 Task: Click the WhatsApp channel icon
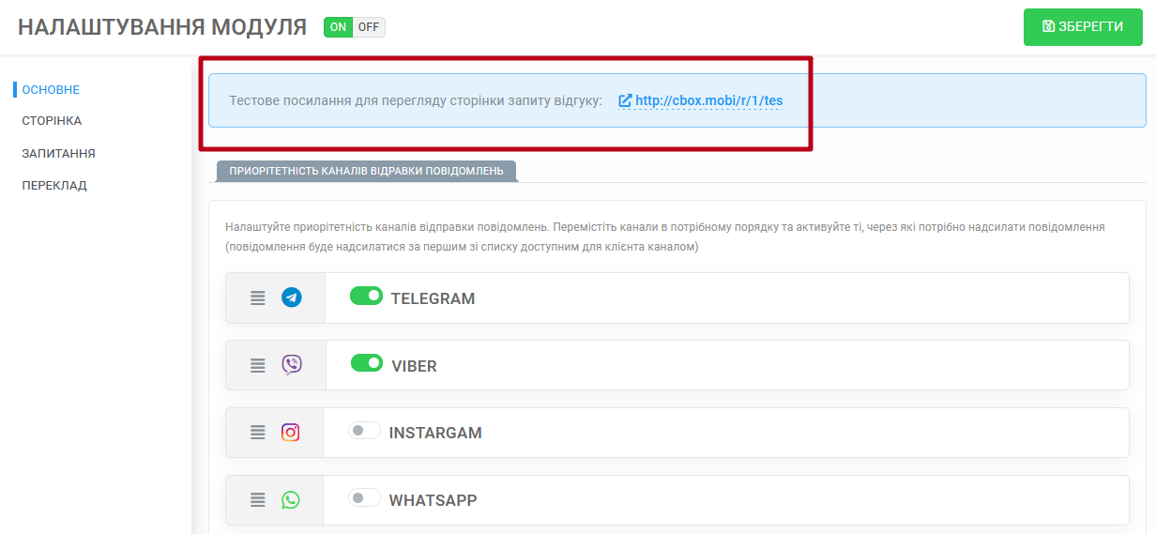(x=291, y=500)
